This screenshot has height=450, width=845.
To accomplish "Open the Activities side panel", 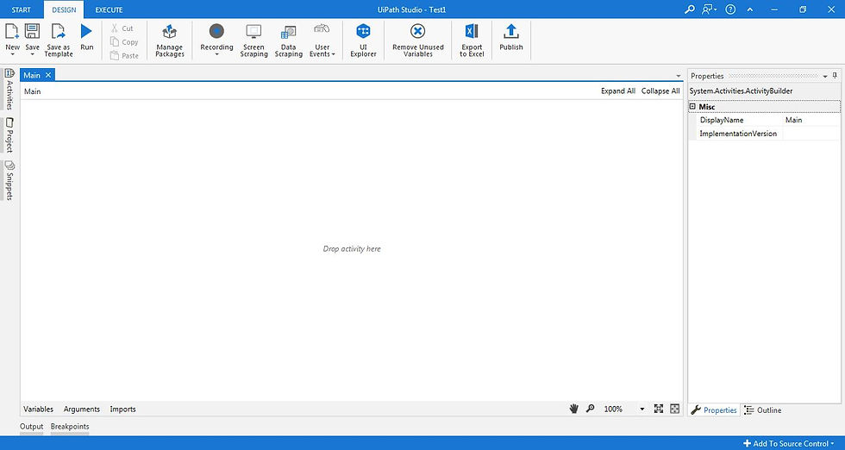I will [x=9, y=90].
